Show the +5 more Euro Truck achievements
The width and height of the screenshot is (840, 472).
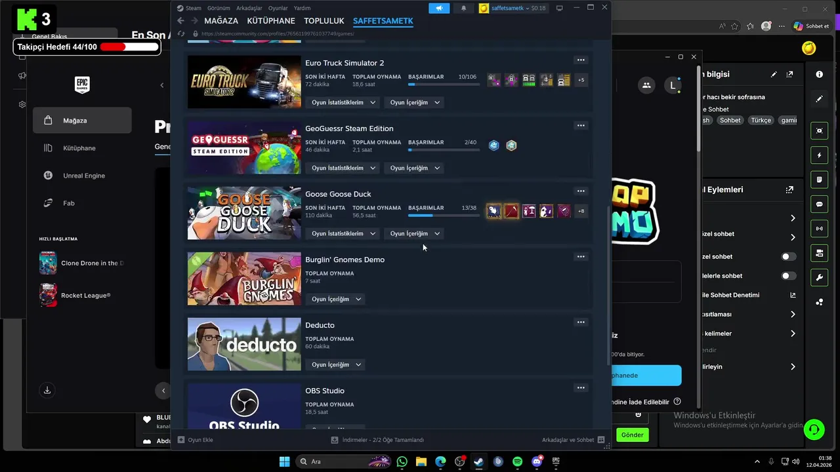pyautogui.click(x=581, y=80)
